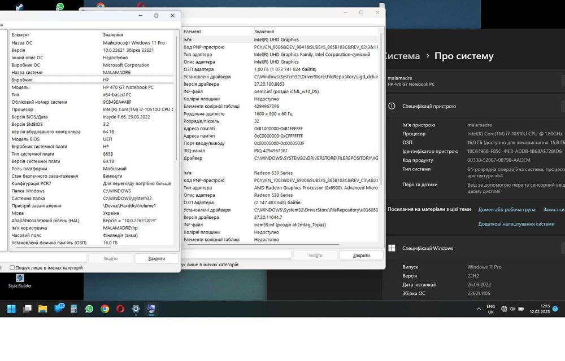Expand the Специфікації Windows section in Settings
This screenshot has width=565, height=361.
point(476,248)
